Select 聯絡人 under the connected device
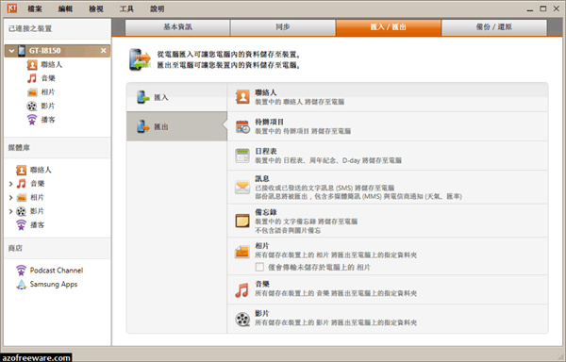 [52, 65]
